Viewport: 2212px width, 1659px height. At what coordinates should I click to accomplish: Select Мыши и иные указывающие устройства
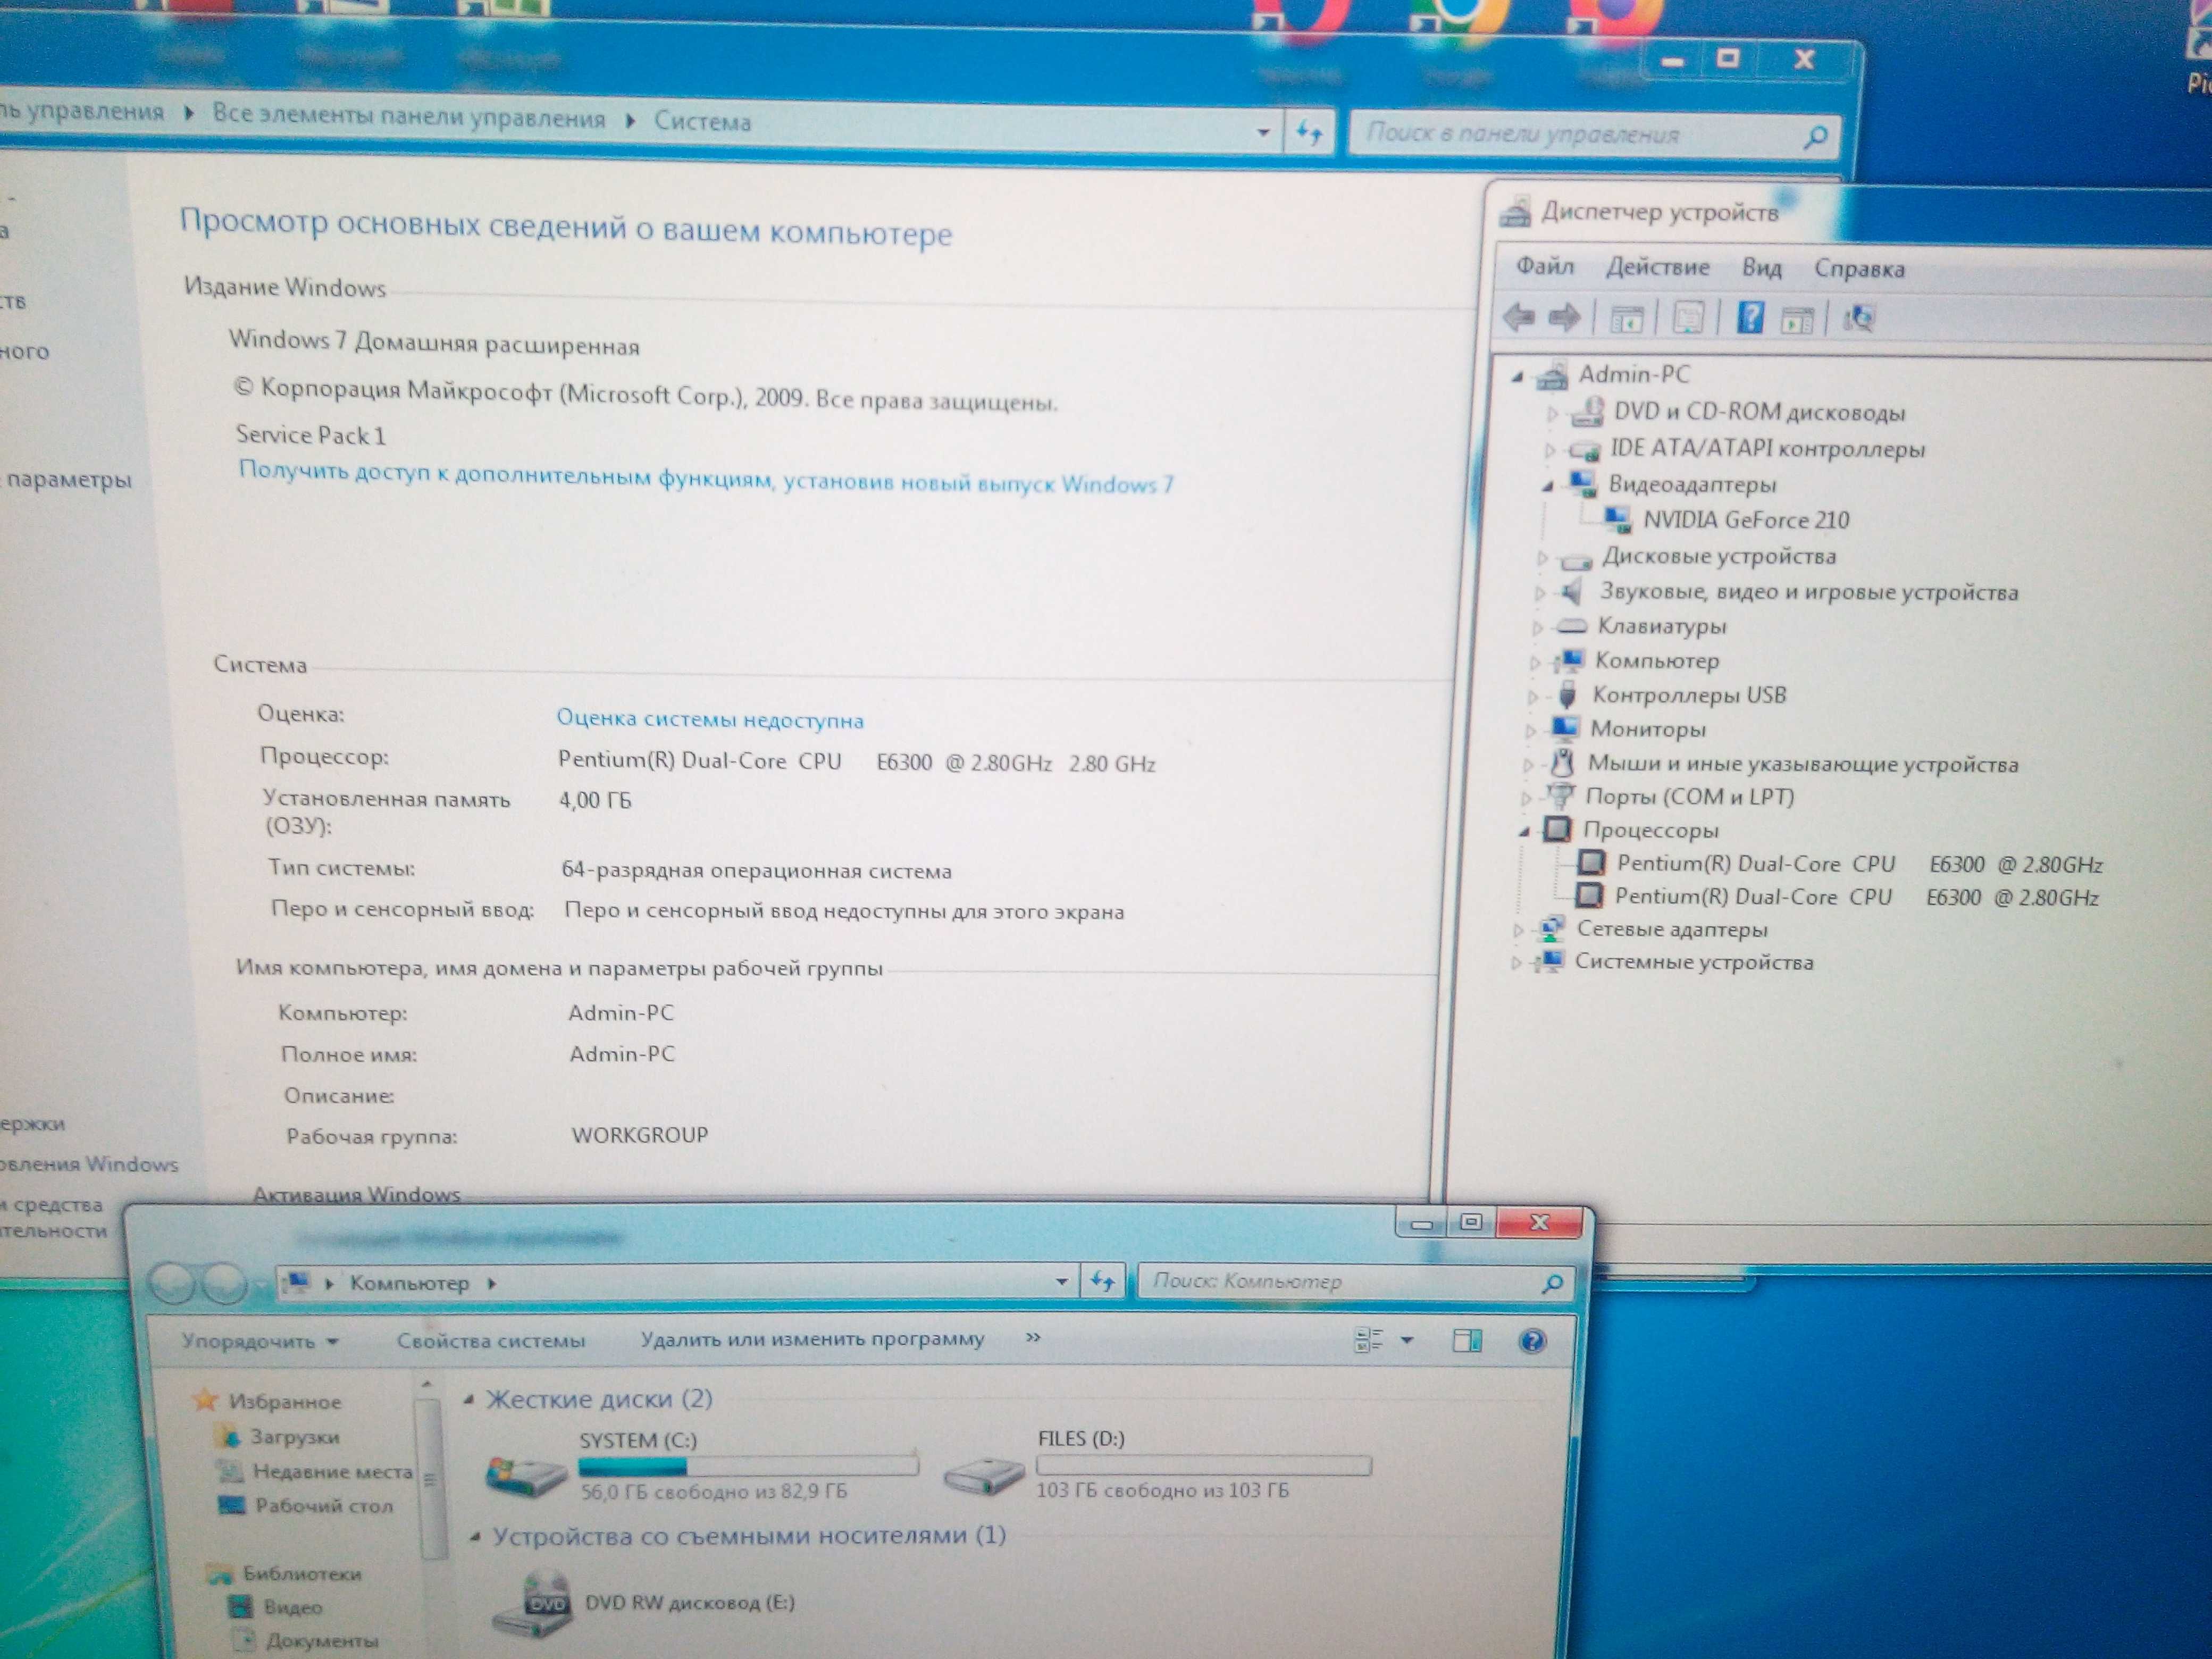click(1802, 764)
